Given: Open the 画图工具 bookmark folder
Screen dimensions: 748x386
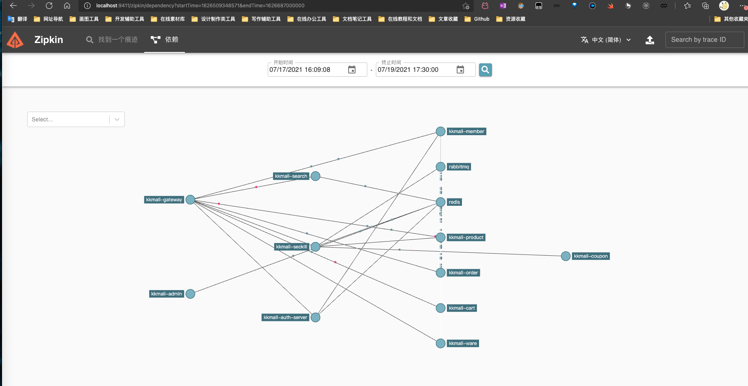Looking at the screenshot, I should point(84,19).
